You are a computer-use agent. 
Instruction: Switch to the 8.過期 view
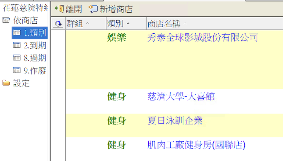[x=35, y=58]
